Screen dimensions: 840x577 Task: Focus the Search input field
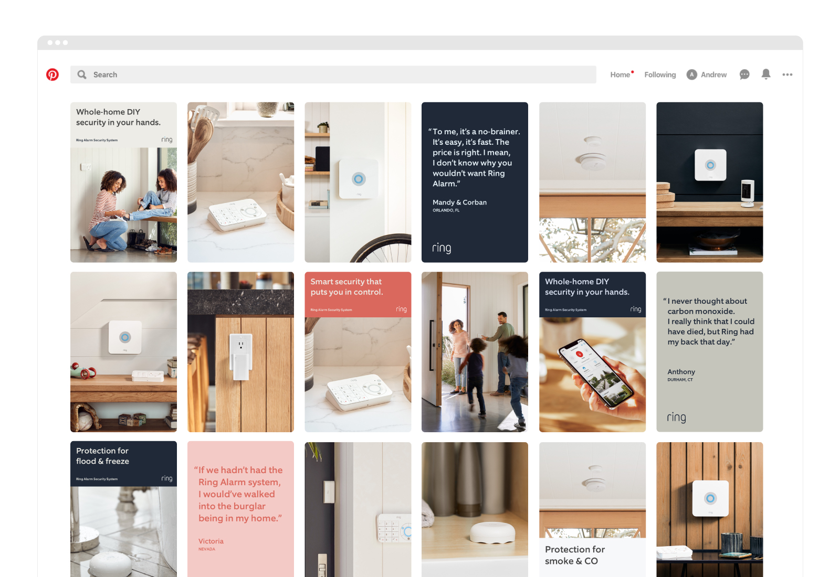click(x=333, y=74)
